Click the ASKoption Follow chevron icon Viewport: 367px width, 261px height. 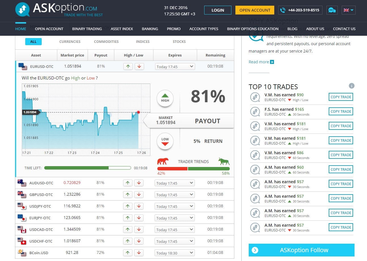coord(255,250)
